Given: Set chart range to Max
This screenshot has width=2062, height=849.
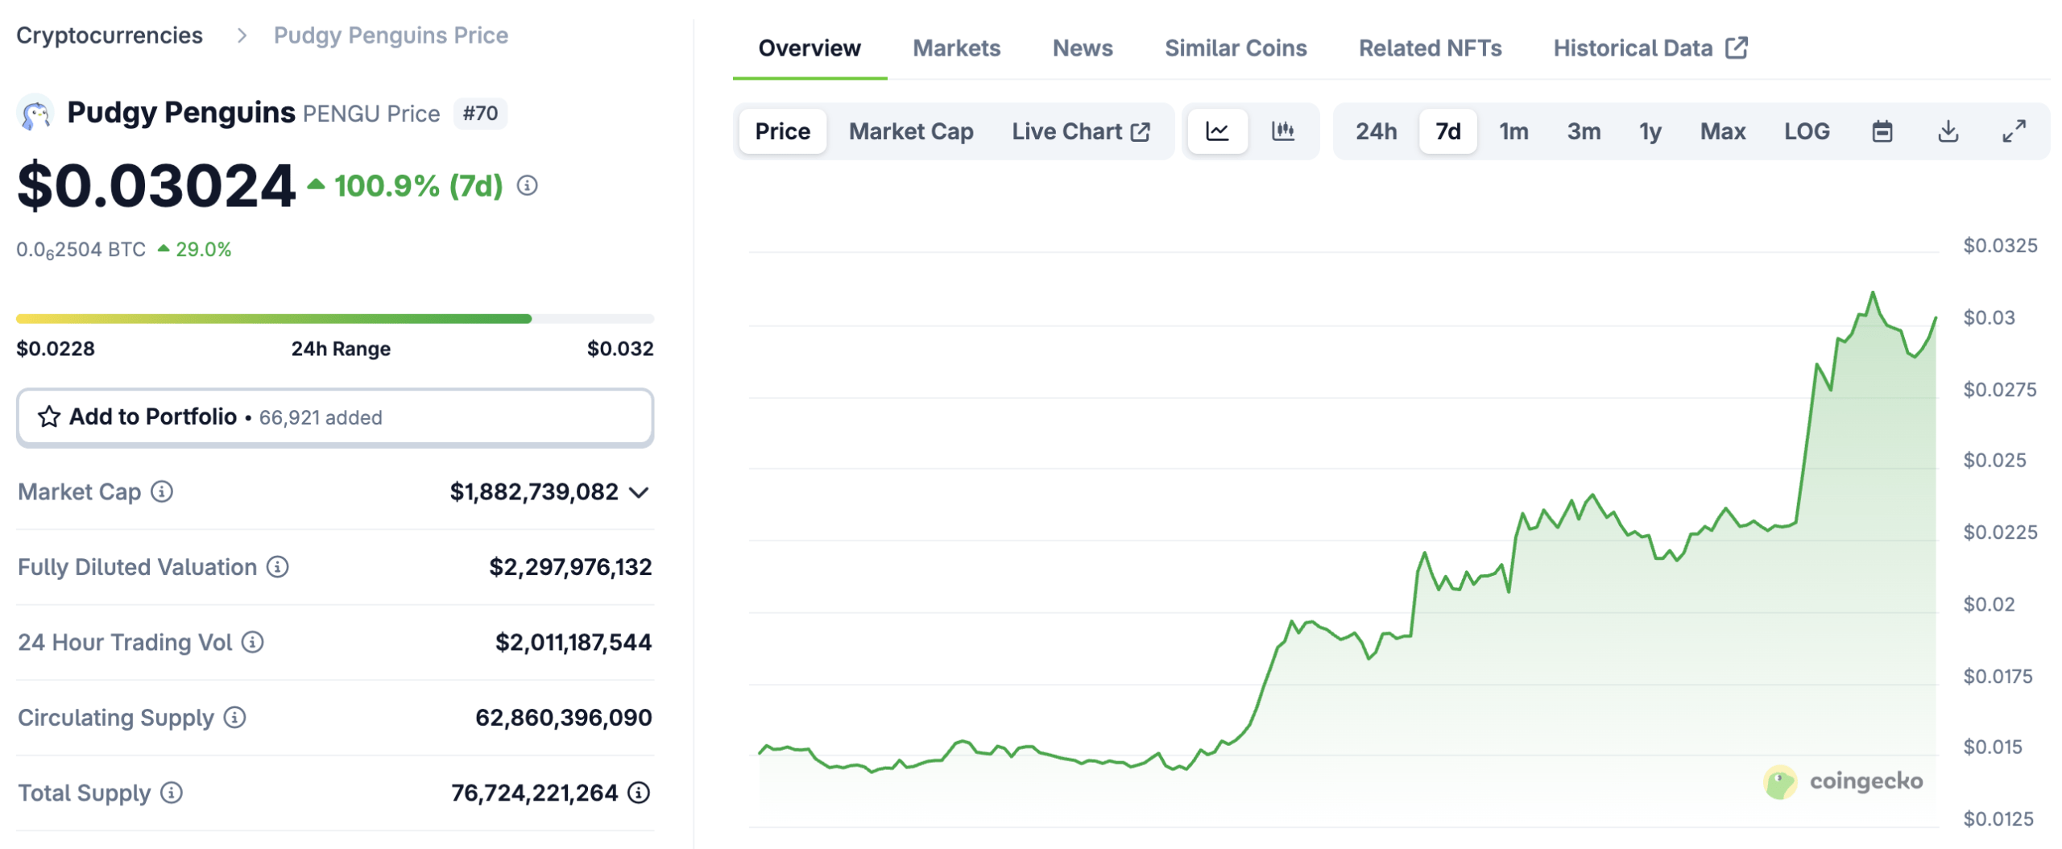Looking at the screenshot, I should [x=1722, y=131].
